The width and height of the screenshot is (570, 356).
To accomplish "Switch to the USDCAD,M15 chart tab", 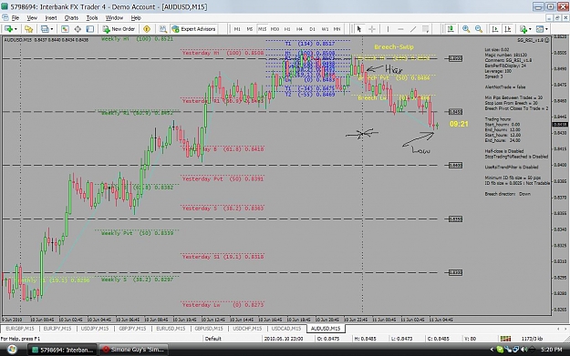I will coord(286,329).
